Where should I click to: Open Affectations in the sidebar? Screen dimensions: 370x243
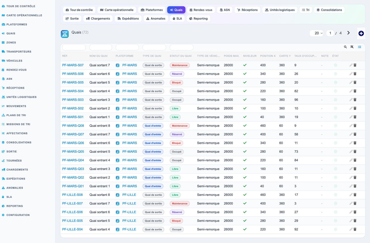(17, 133)
